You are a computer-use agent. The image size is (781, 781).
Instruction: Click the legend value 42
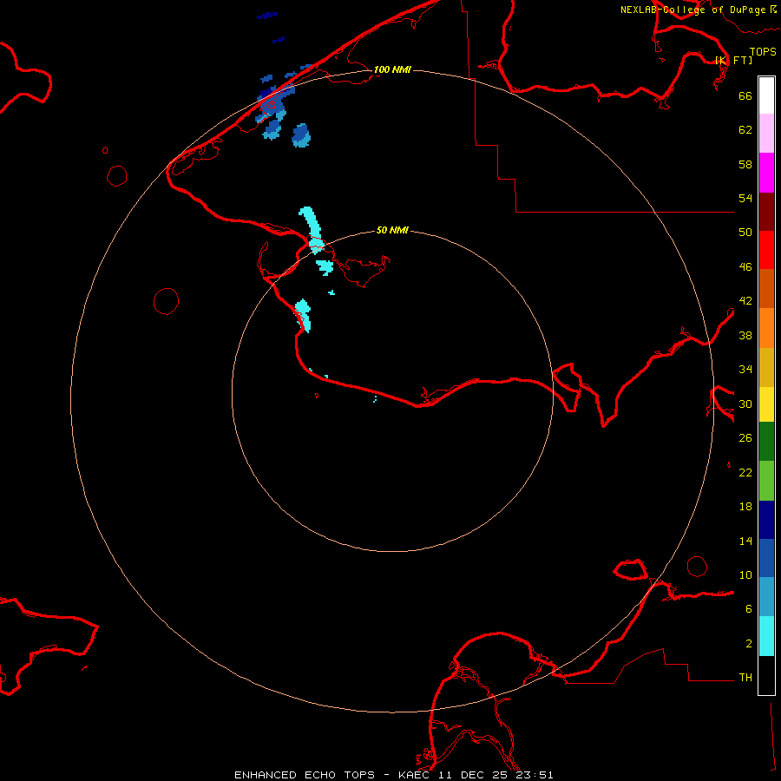click(x=745, y=301)
